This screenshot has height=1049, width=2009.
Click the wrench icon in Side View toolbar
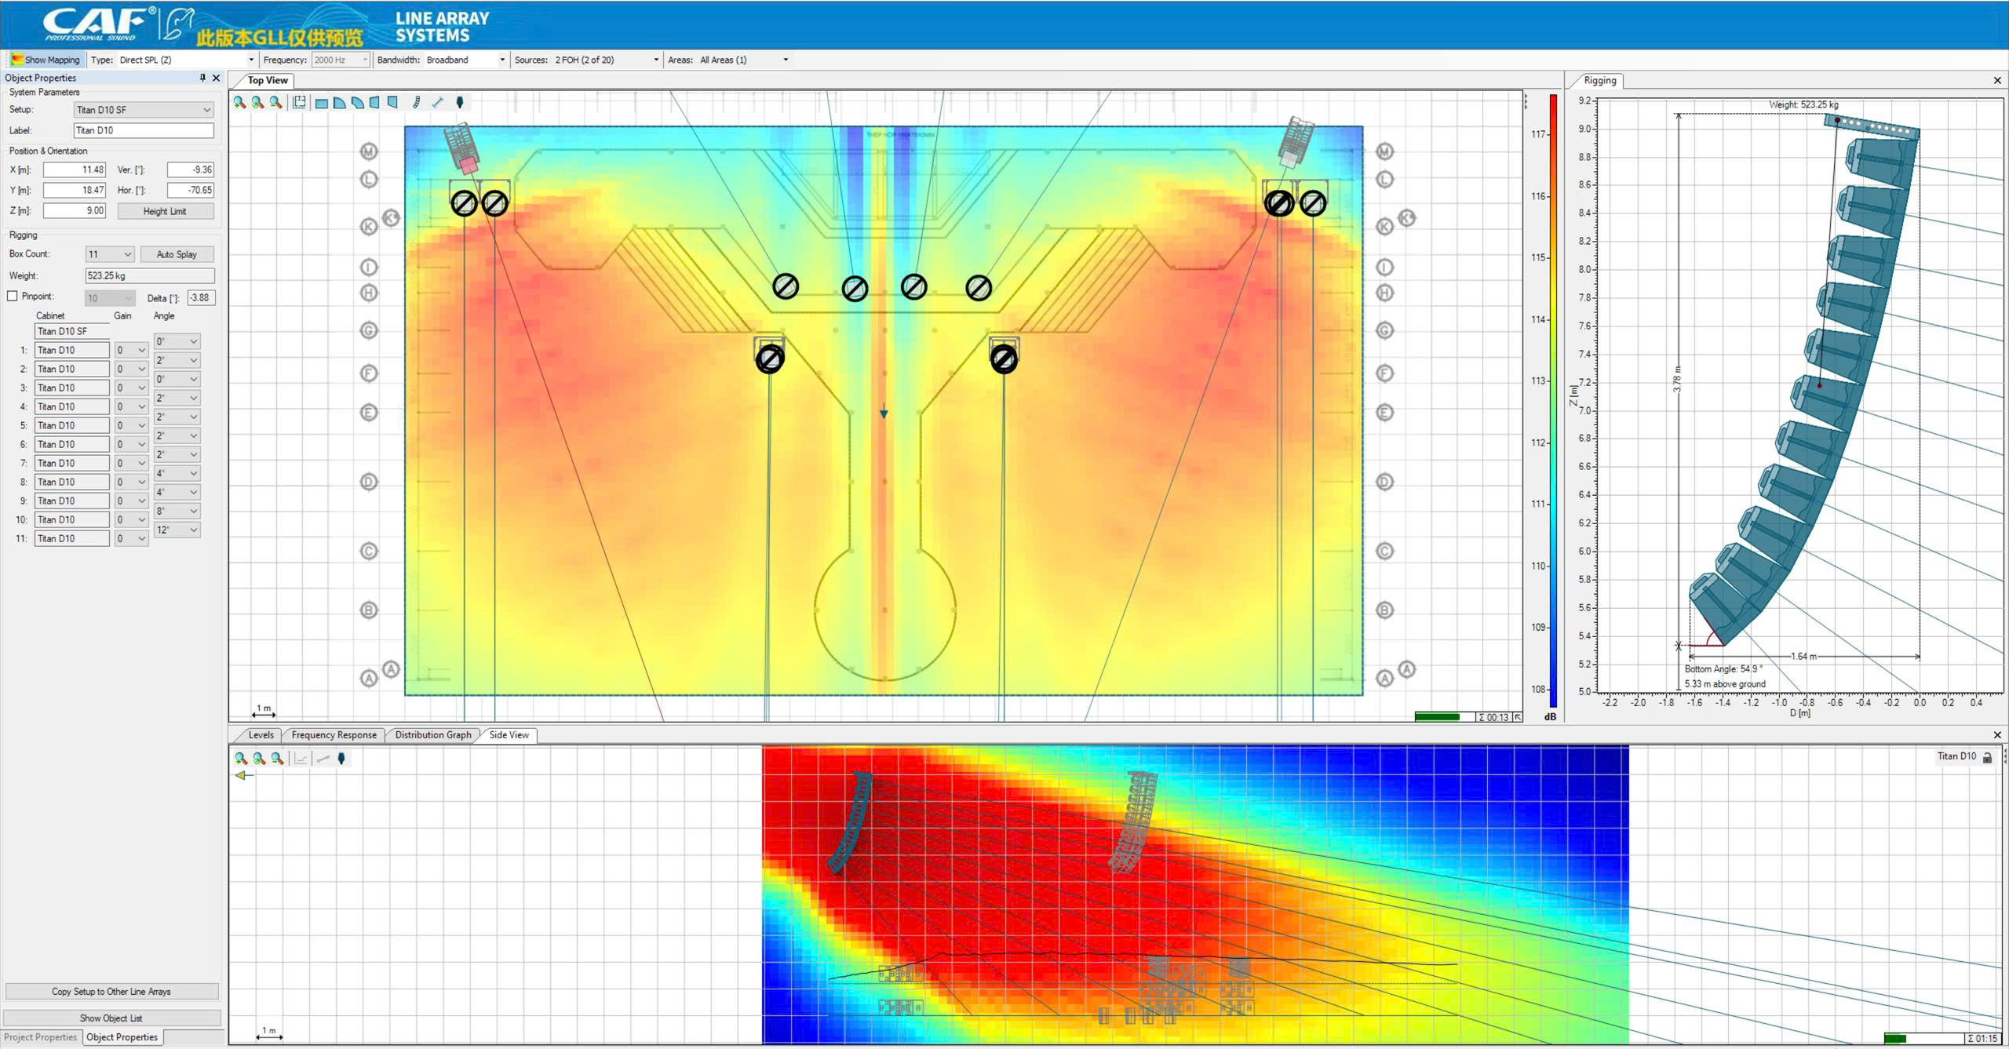(x=322, y=759)
